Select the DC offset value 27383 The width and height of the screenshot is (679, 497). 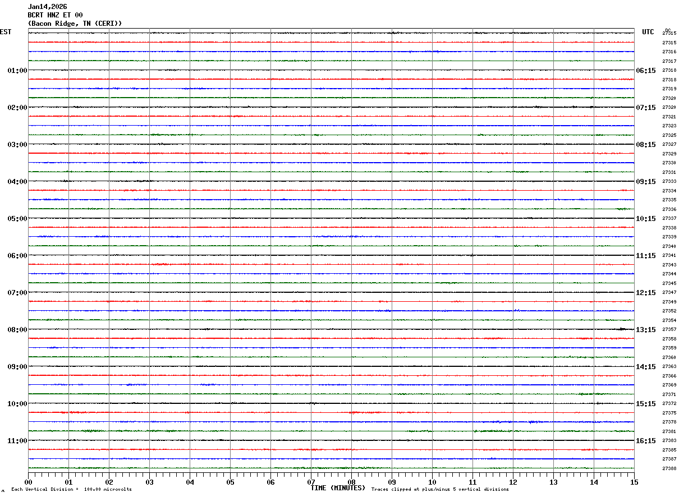[x=669, y=440]
